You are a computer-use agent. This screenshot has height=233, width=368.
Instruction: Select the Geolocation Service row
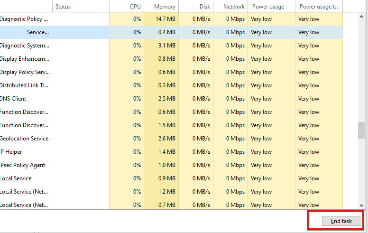pyautogui.click(x=25, y=139)
